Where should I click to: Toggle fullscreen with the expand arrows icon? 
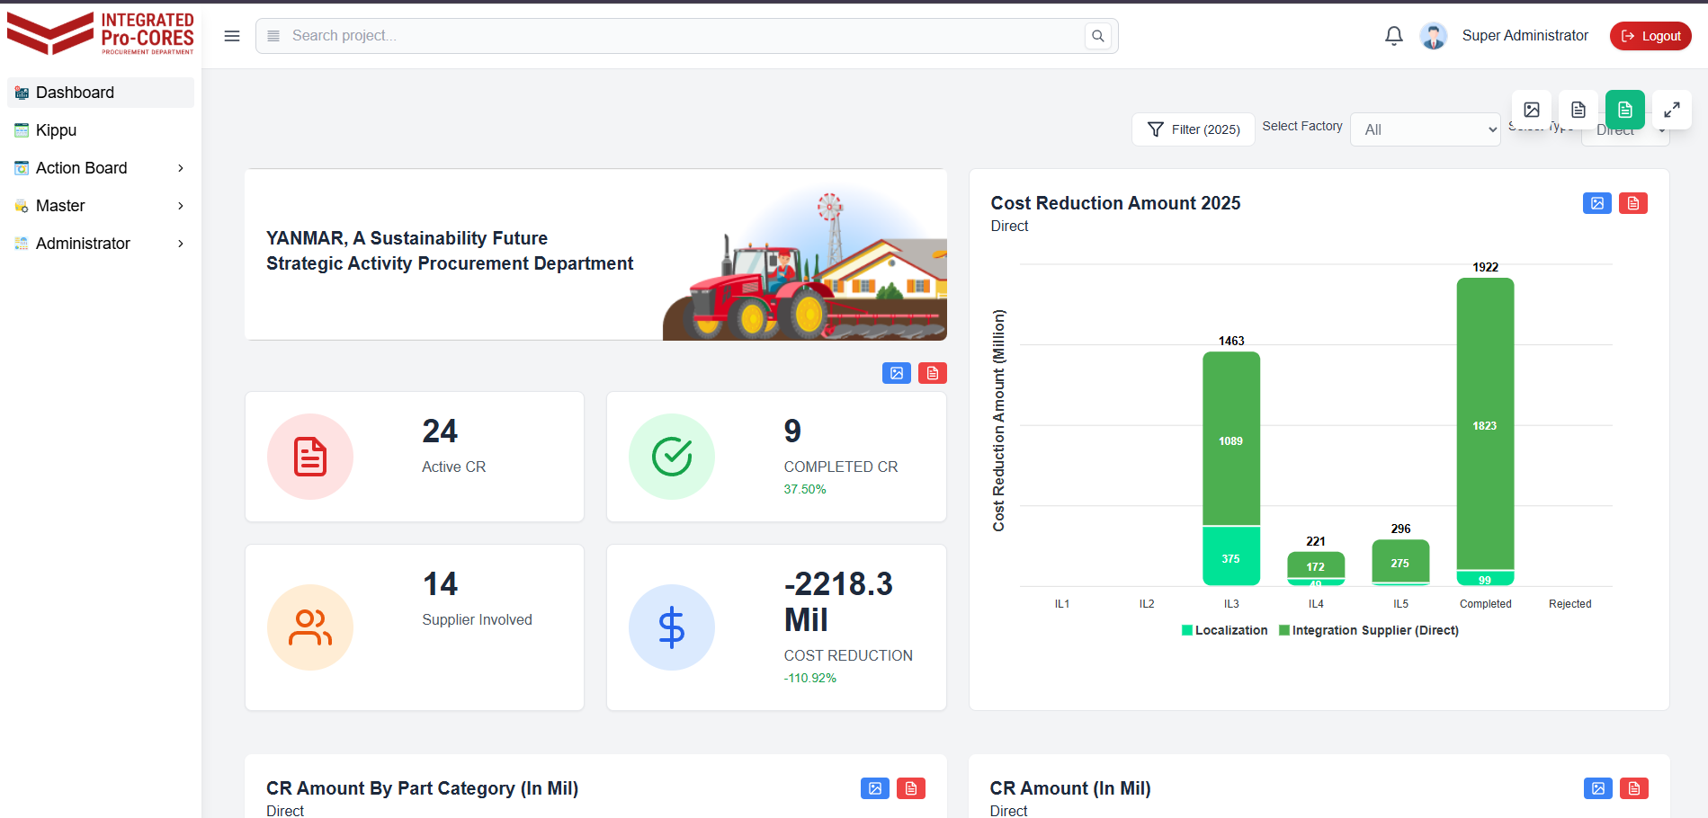(1672, 110)
